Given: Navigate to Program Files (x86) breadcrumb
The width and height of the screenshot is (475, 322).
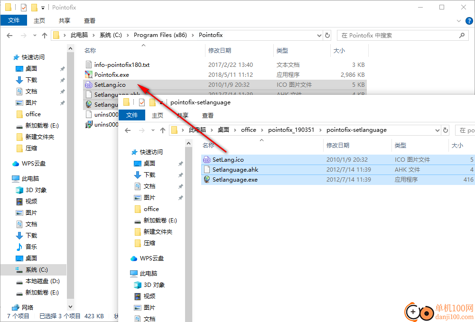Looking at the screenshot, I should pyautogui.click(x=160, y=35).
